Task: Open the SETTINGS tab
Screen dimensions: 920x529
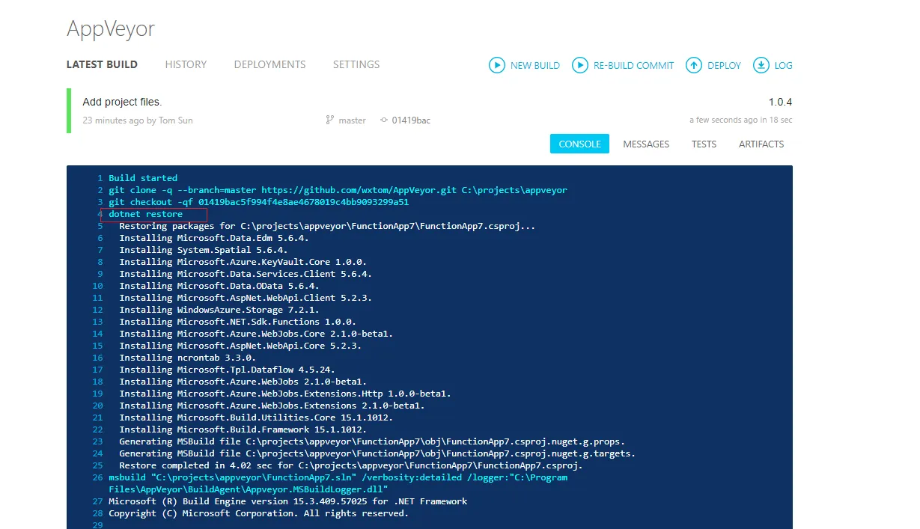Action: [x=356, y=64]
